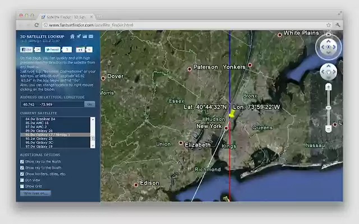Click the Google +1 button
Image resolution: width=359 pixels, height=224 pixels.
pos(80,50)
